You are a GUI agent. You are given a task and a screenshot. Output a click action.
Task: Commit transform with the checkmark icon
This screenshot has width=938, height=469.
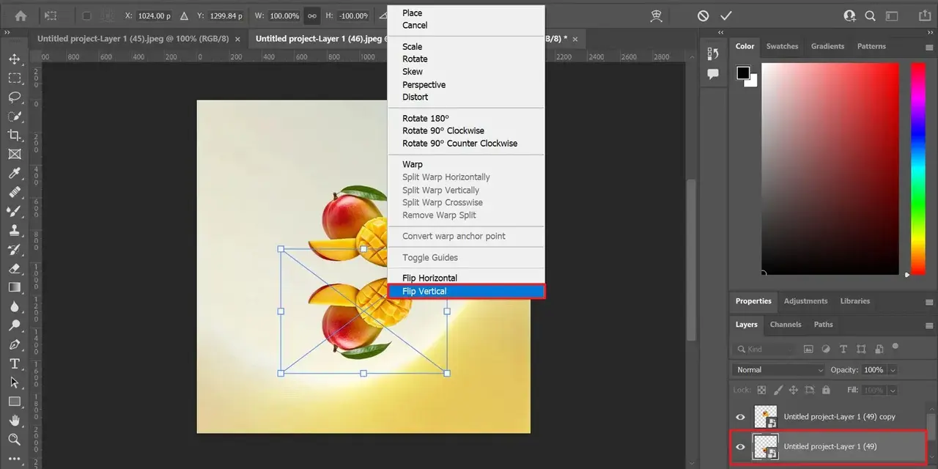point(726,15)
